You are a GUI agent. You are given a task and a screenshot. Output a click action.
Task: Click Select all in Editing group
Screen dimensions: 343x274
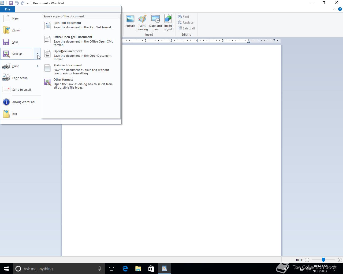point(186,28)
